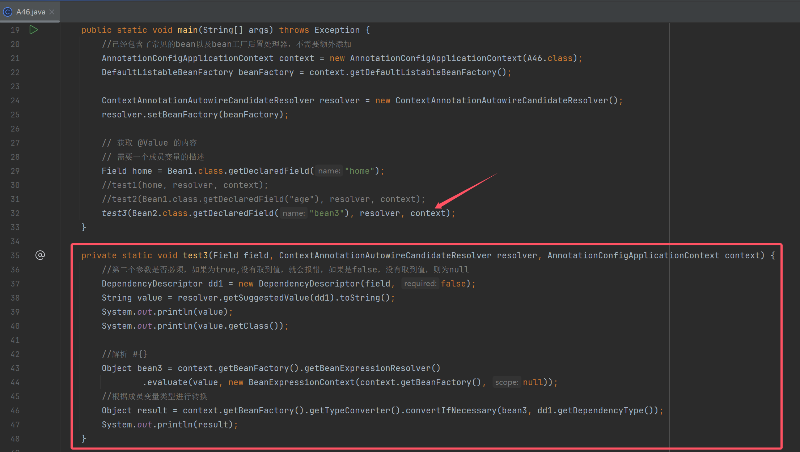The image size is (800, 452).
Task: Click 'DefaultListableBeanFactory' type on line 22
Action: point(168,72)
